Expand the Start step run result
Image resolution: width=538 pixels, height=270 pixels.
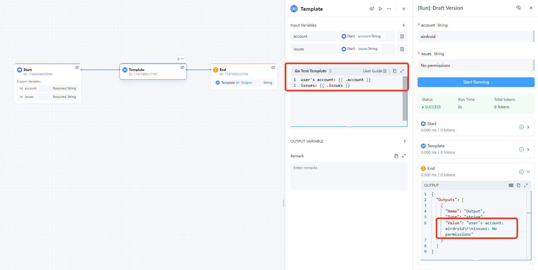(528, 127)
